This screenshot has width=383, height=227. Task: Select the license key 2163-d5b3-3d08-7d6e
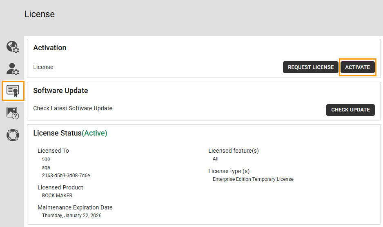point(66,176)
